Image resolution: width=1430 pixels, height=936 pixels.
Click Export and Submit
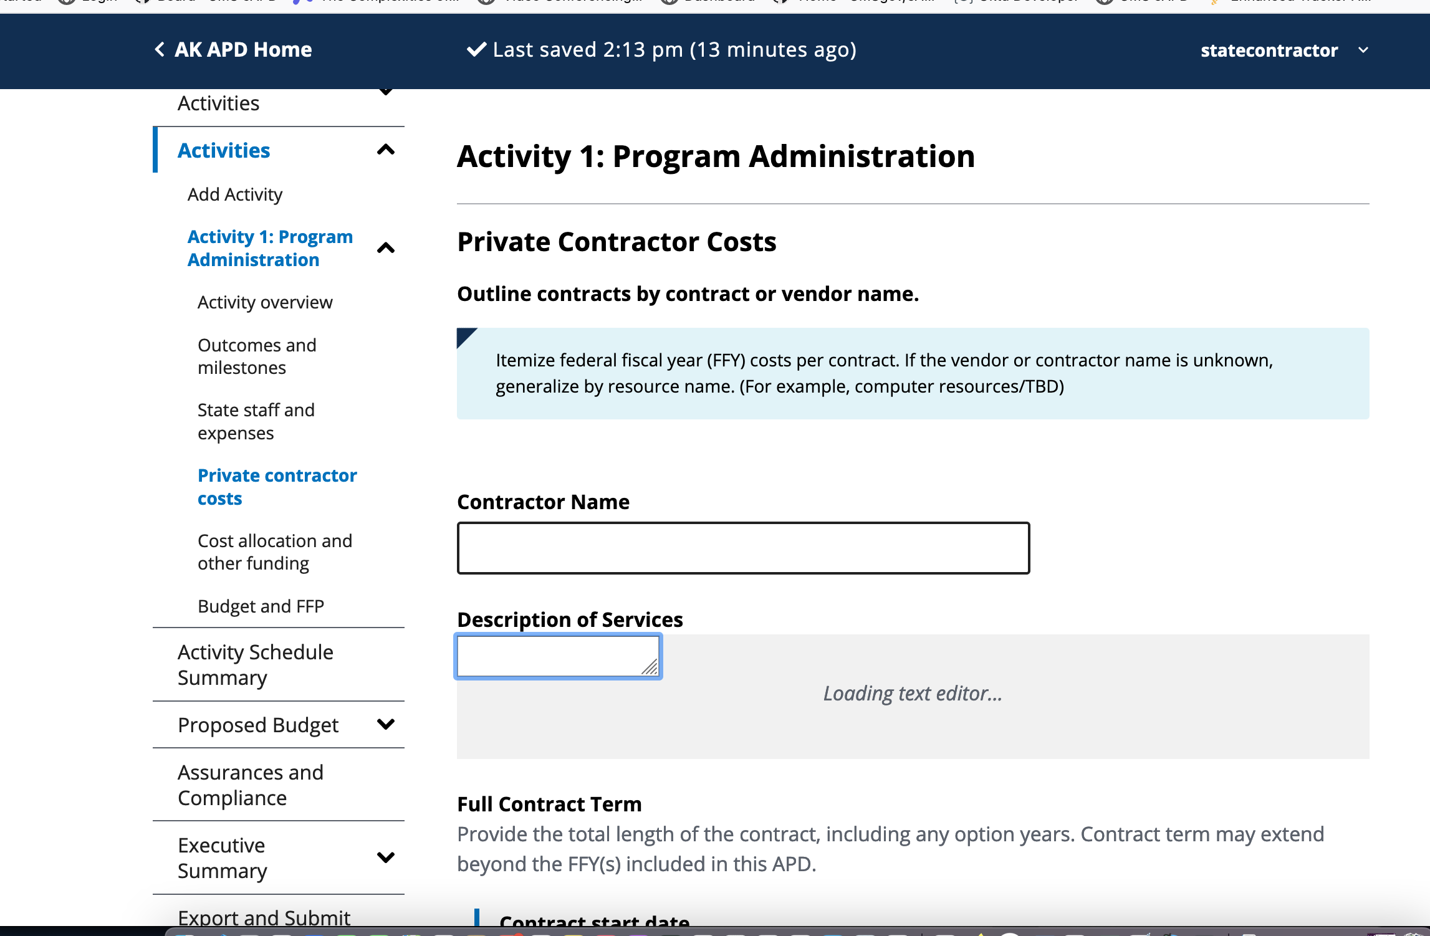[264, 917]
